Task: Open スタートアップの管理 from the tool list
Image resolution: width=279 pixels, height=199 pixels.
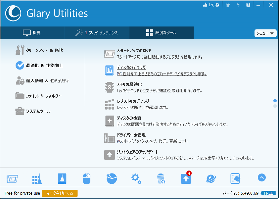Action: click(x=134, y=51)
